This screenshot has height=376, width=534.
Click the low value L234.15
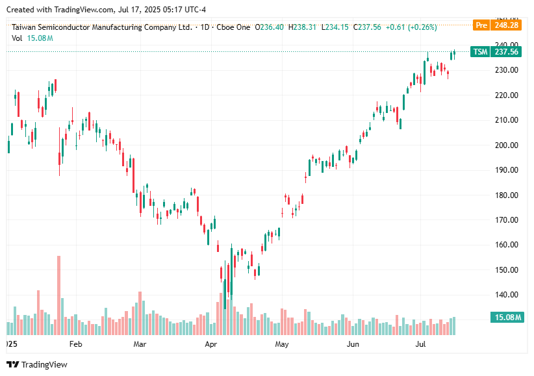coord(335,27)
